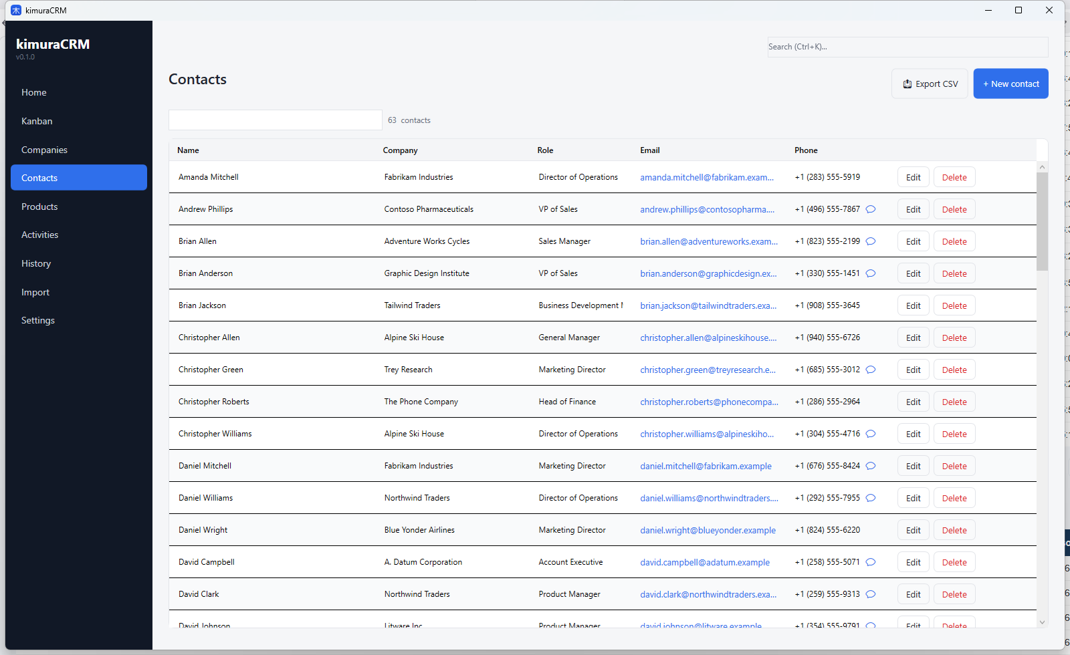Viewport: 1070px width, 655px height.
Task: Click the download icon inside Export CSV
Action: pyautogui.click(x=907, y=83)
